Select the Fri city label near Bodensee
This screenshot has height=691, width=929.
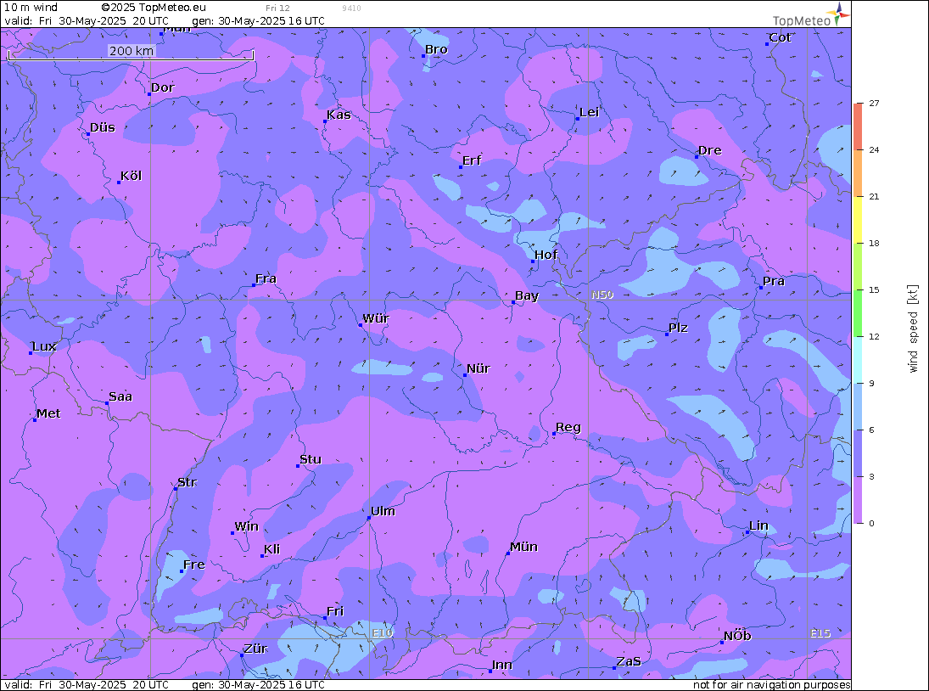pos(335,611)
